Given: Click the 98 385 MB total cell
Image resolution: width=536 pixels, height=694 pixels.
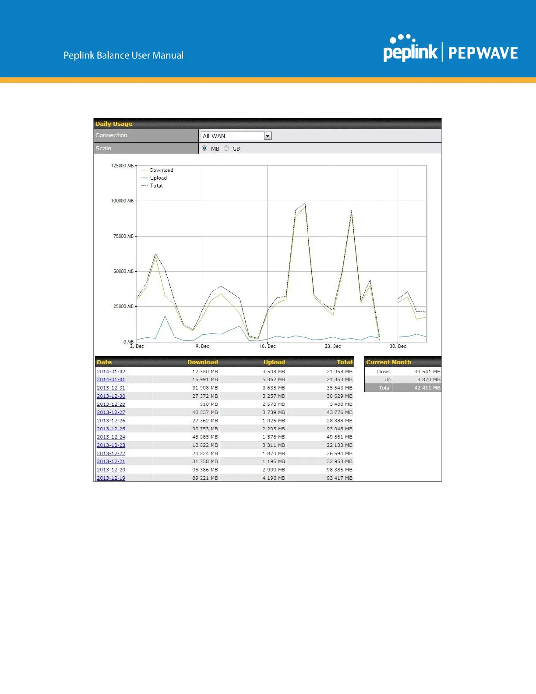Looking at the screenshot, I should pos(339,470).
